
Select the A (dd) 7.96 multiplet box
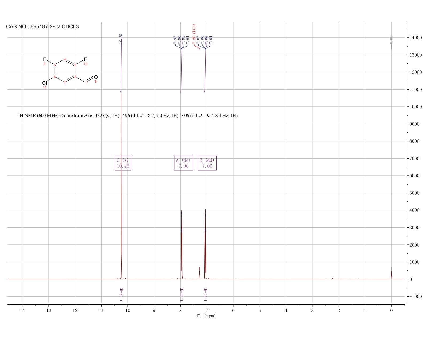183,163
